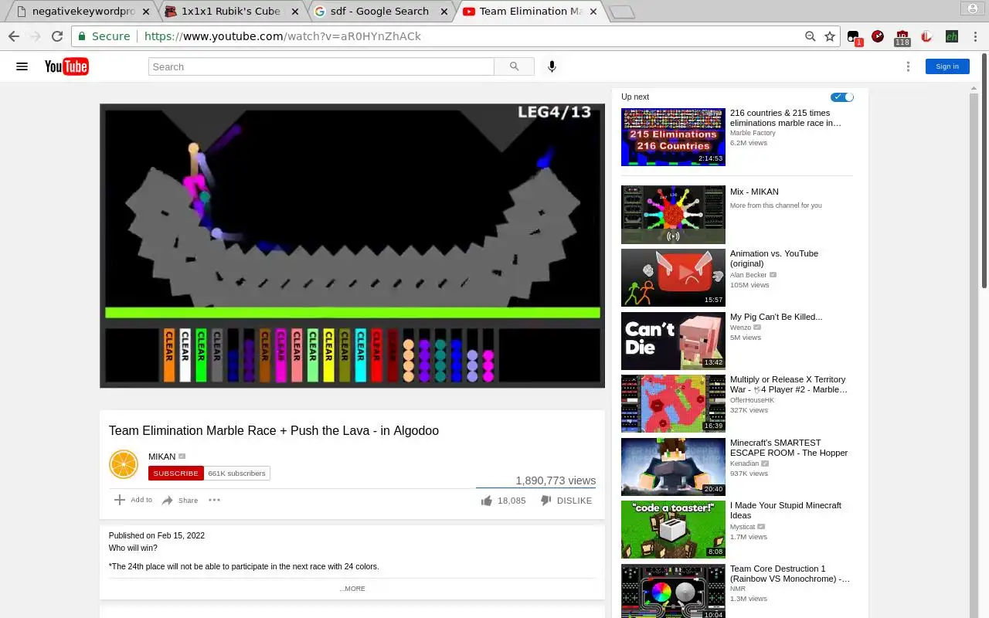Image resolution: width=989 pixels, height=618 pixels.
Task: Open the Chrome three-dot menu
Action: point(975,36)
